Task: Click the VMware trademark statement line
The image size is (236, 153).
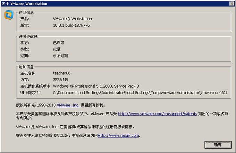Action: (75, 127)
